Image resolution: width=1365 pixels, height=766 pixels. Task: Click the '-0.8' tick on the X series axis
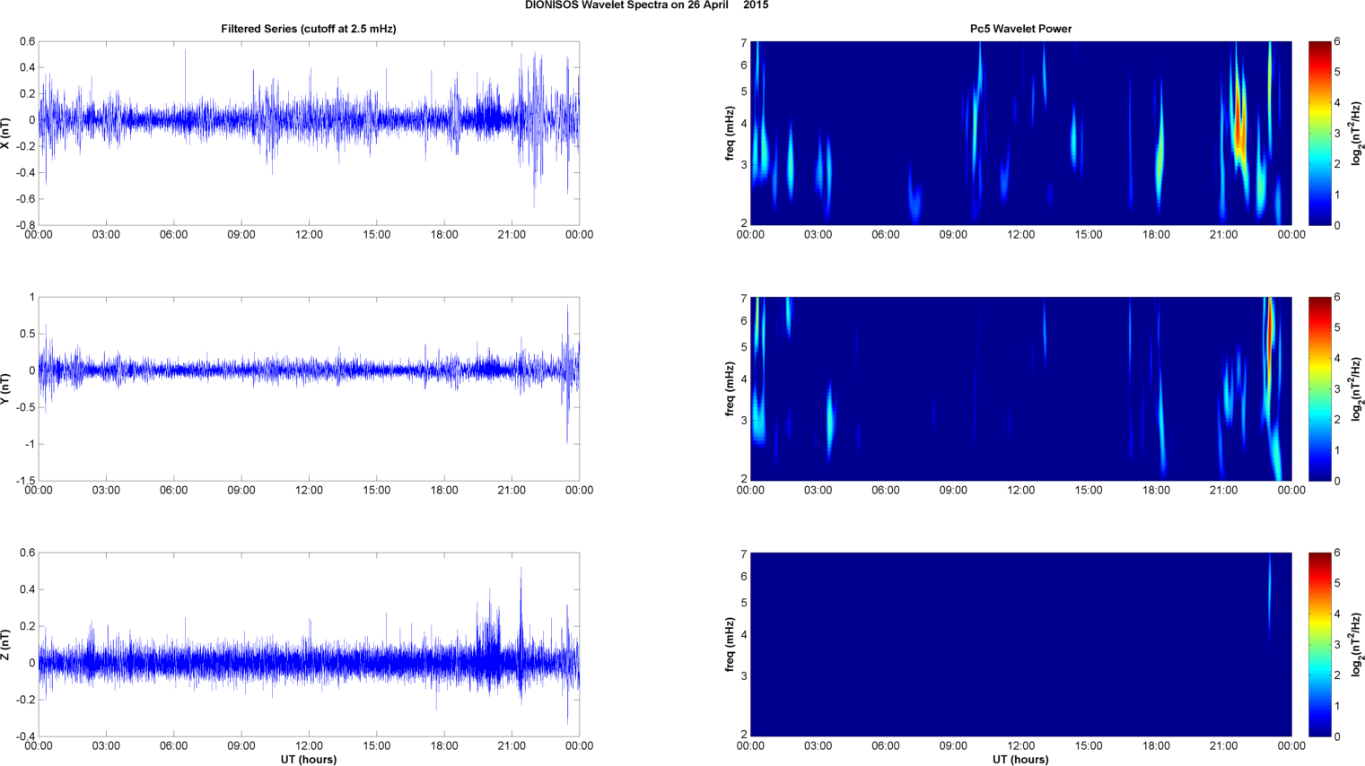pos(25,225)
